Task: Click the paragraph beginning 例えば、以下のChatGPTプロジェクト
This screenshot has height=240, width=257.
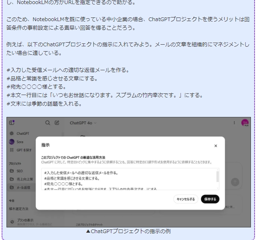Action: [128, 49]
